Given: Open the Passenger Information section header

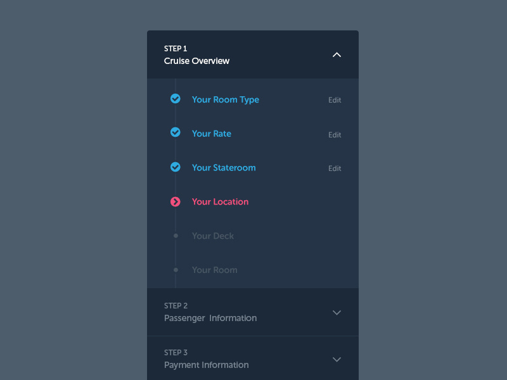Looking at the screenshot, I should (253, 312).
